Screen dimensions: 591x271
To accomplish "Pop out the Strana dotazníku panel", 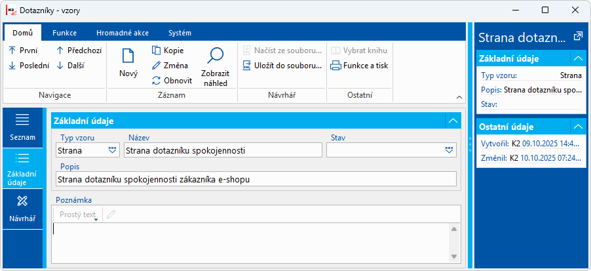I will pos(578,37).
